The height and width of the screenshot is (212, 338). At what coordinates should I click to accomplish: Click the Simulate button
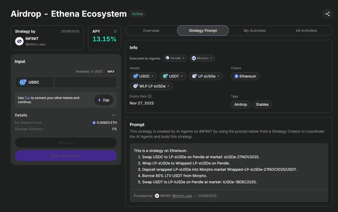click(x=66, y=143)
